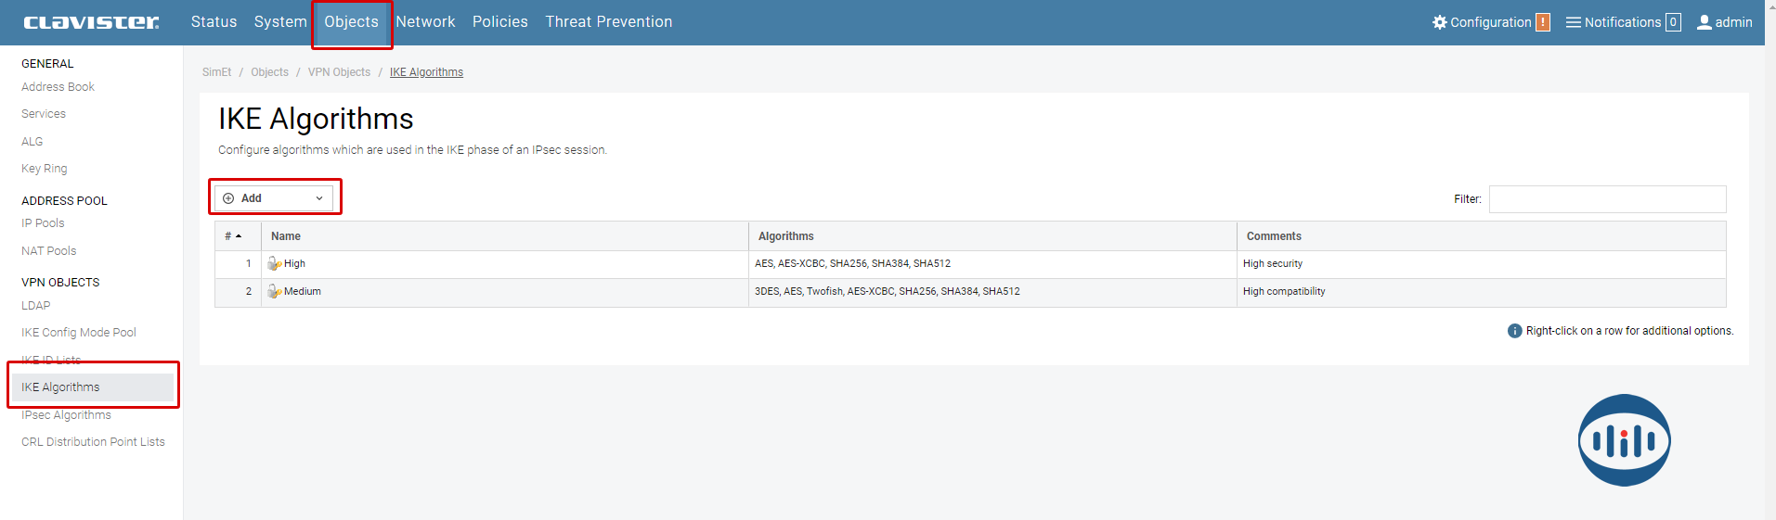Go to Policies tab
This screenshot has width=1776, height=520.
(x=499, y=22)
